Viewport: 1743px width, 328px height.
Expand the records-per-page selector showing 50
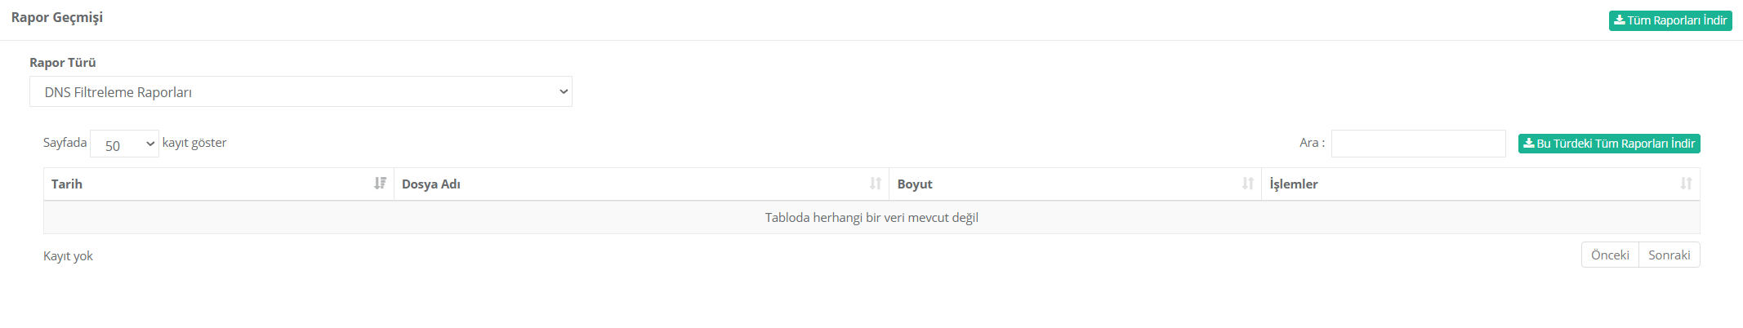coord(124,145)
